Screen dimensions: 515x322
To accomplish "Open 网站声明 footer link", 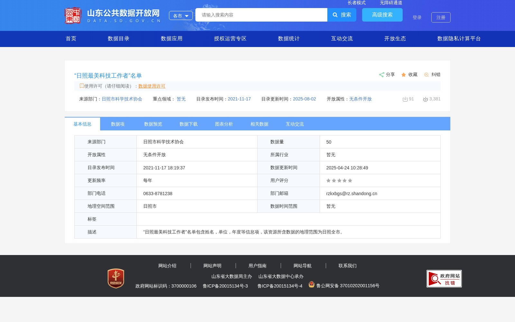I will (x=212, y=266).
